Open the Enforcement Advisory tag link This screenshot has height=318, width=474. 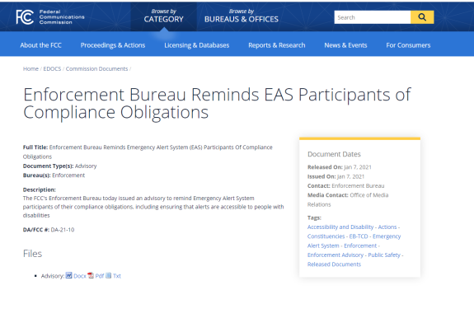(x=336, y=255)
